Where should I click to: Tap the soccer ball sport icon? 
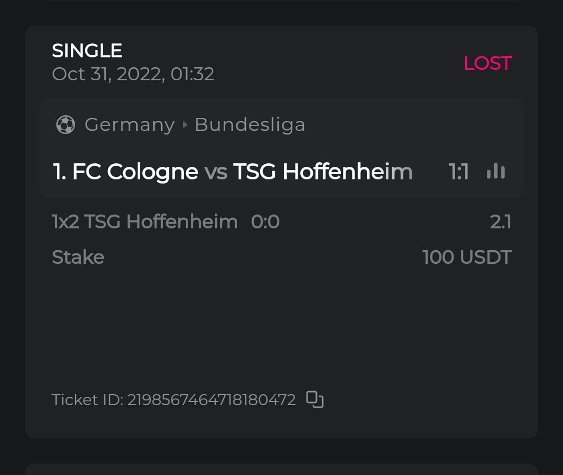tap(66, 125)
